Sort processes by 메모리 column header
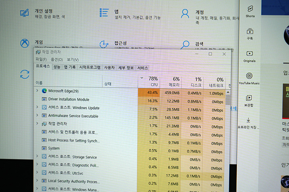The width and height of the screenshot is (289, 192). pyautogui.click(x=171, y=82)
